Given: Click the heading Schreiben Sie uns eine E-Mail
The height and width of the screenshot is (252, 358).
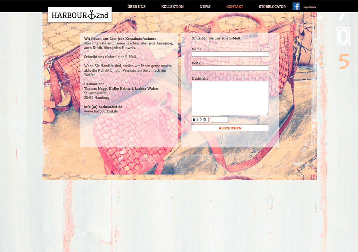Looking at the screenshot, I should (x=216, y=38).
